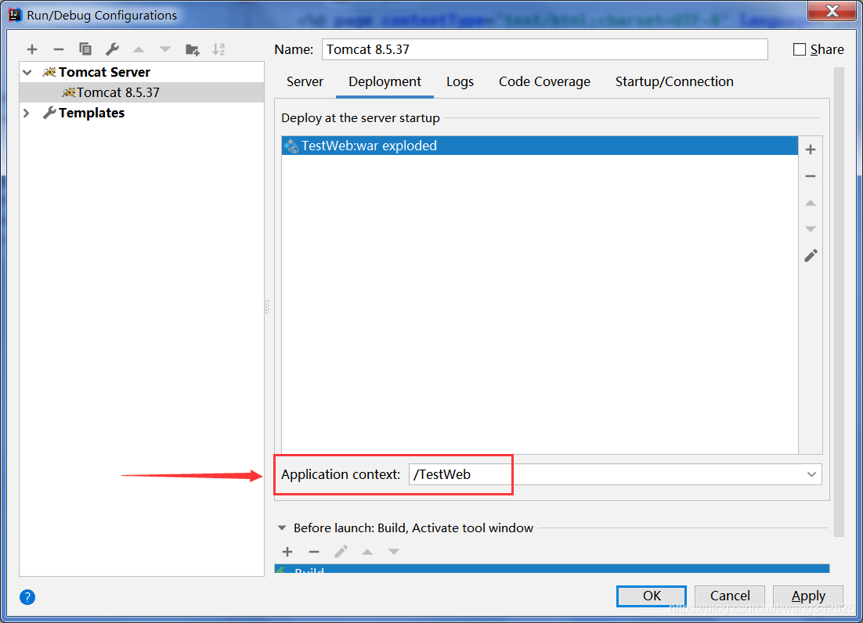This screenshot has width=863, height=623.
Task: Confirm with the OK button
Action: click(652, 596)
